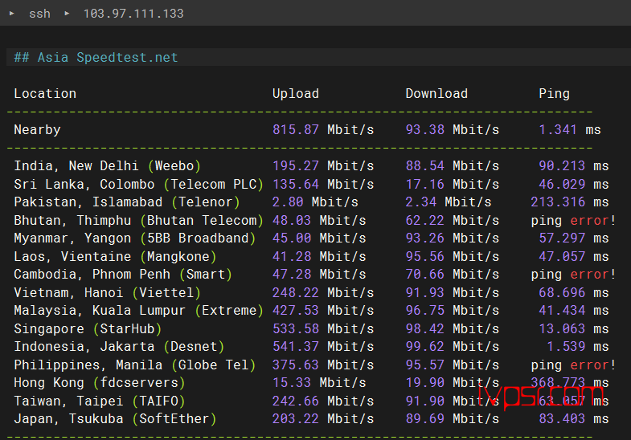The image size is (631, 440).
Task: Click the Location column header
Action: [x=45, y=94]
